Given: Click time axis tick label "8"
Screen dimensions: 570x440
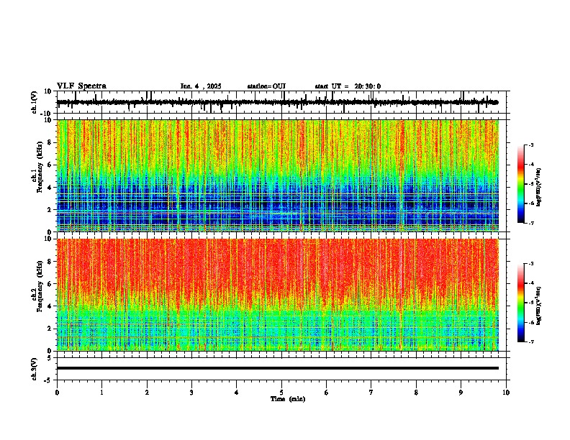Looking at the screenshot, I should pyautogui.click(x=416, y=392).
